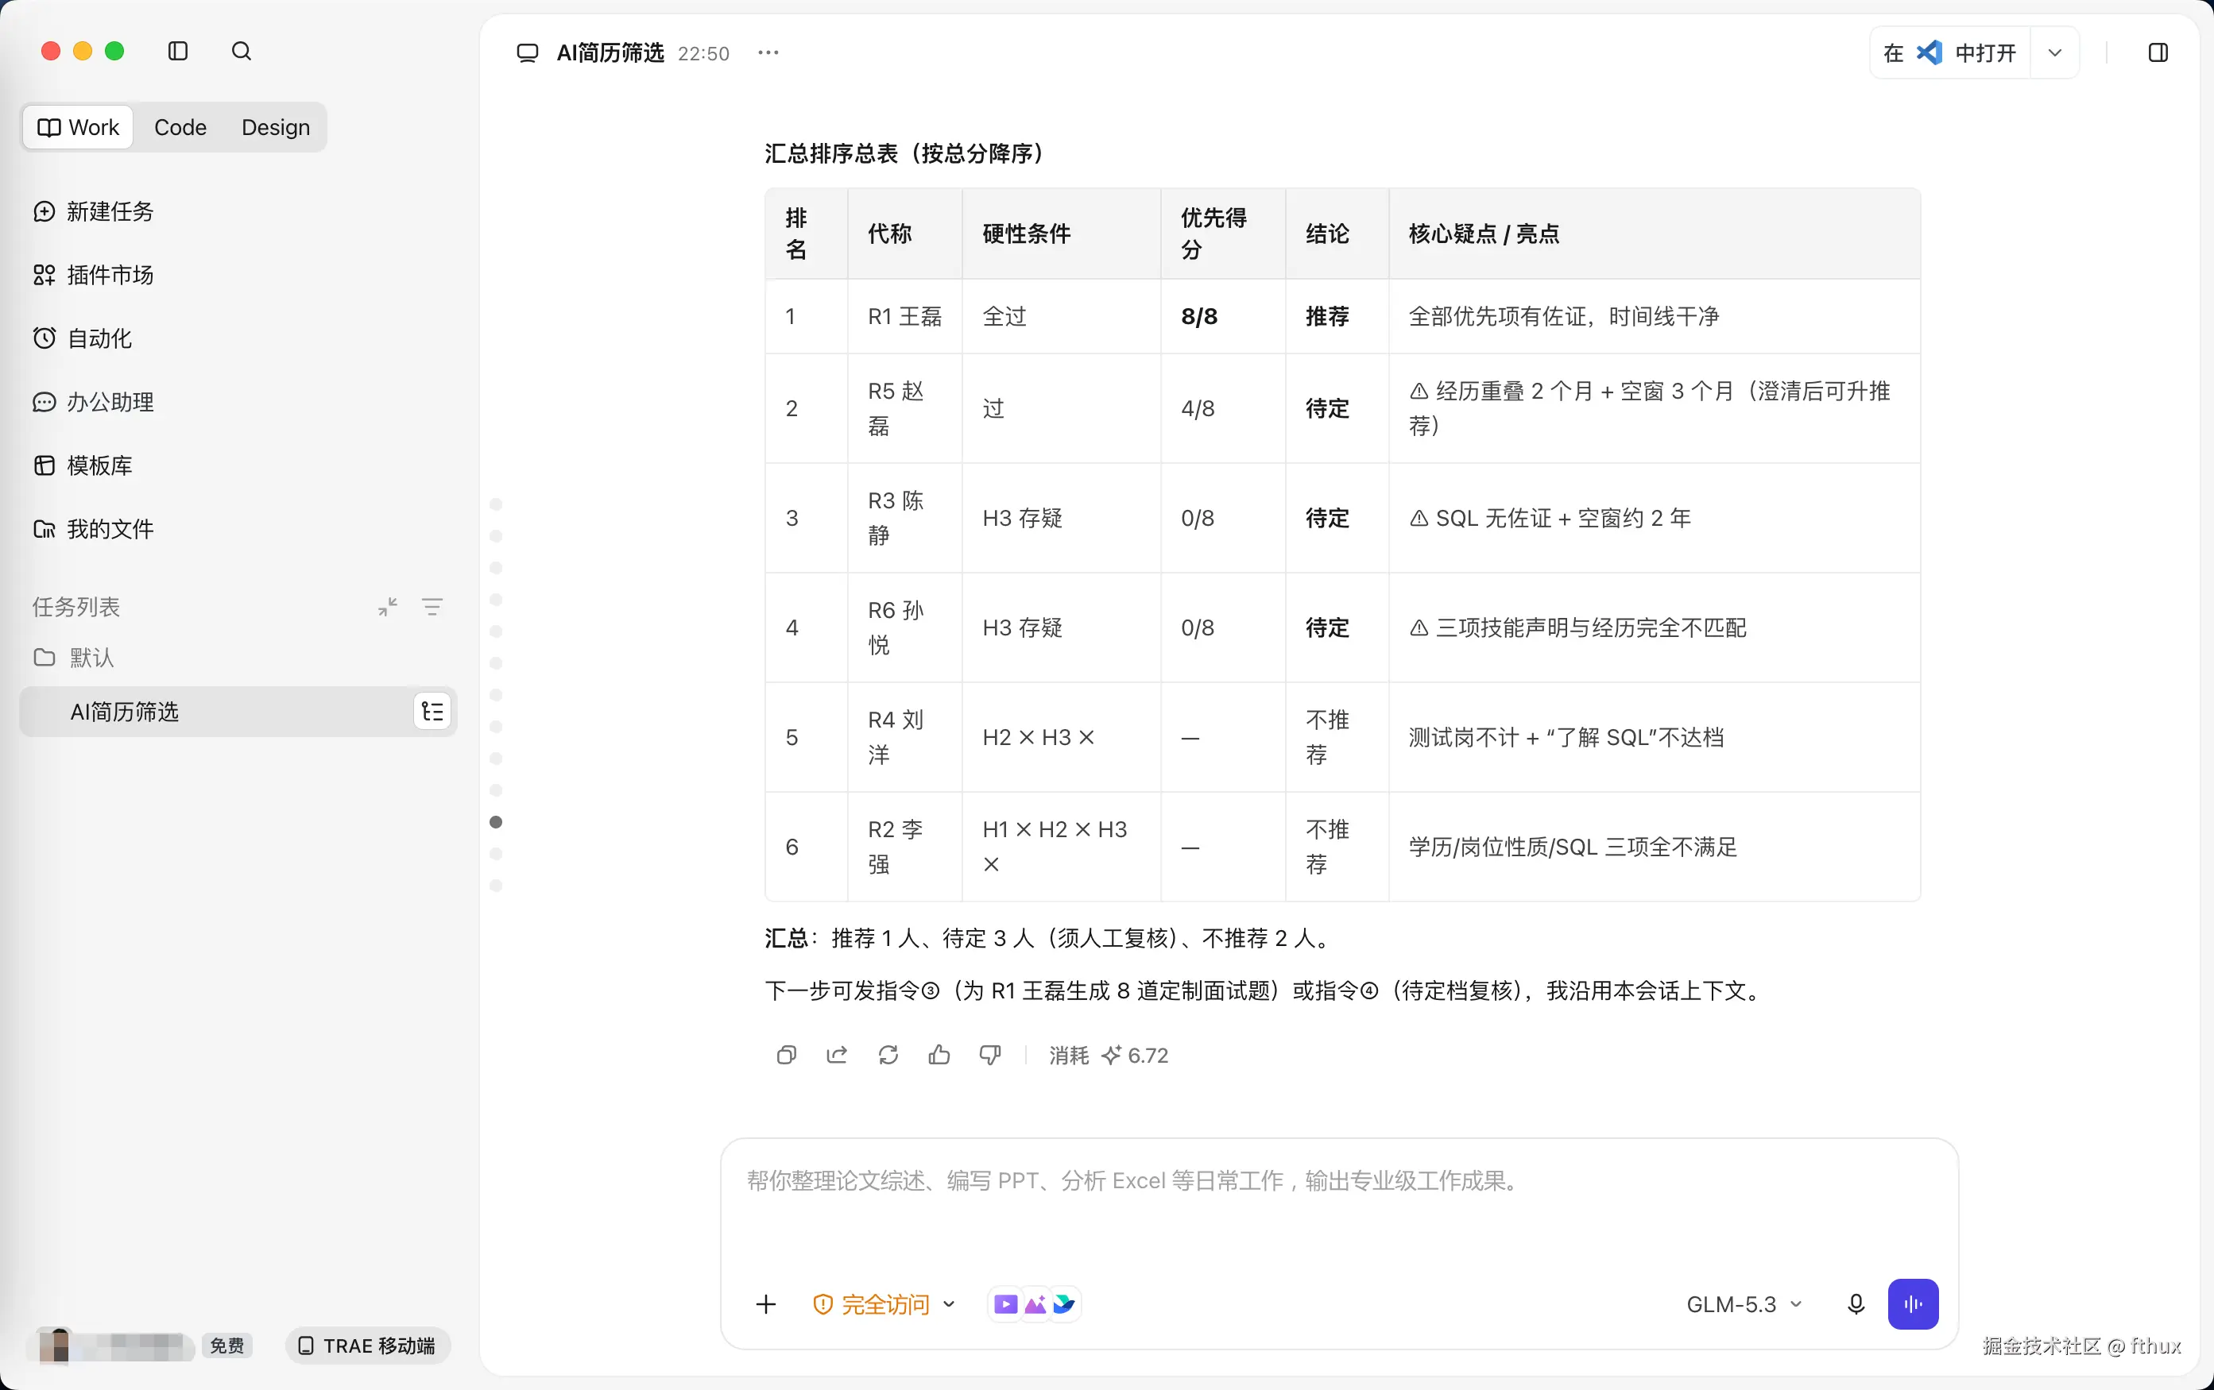Open the more options menu beside 22:50

[768, 53]
